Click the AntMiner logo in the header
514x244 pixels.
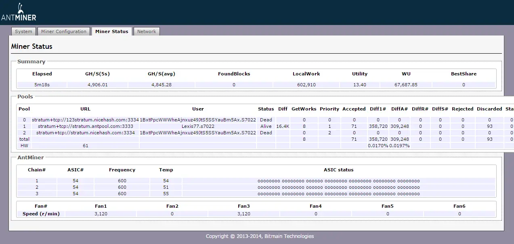(x=19, y=13)
